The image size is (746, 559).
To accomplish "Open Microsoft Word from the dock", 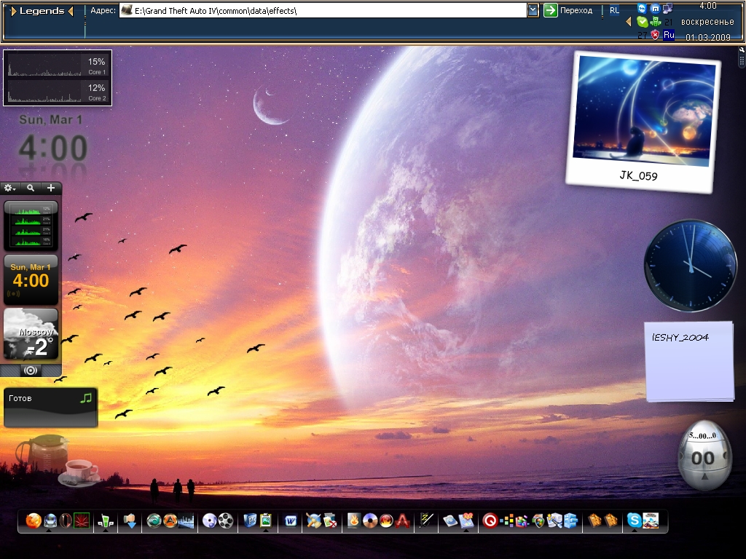I will point(291,520).
